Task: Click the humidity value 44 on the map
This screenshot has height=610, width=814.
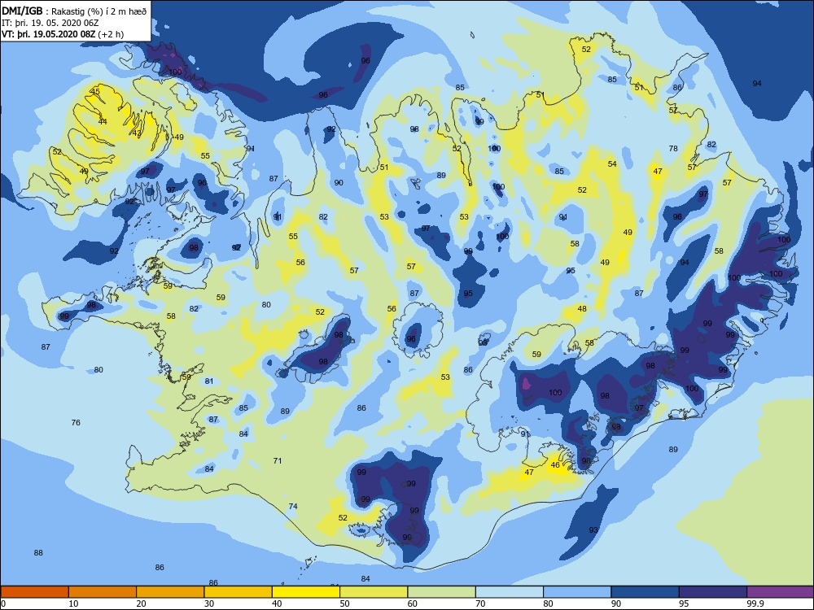Action: (103, 121)
